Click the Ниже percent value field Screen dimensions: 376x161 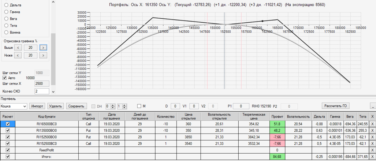[x=30, y=55]
